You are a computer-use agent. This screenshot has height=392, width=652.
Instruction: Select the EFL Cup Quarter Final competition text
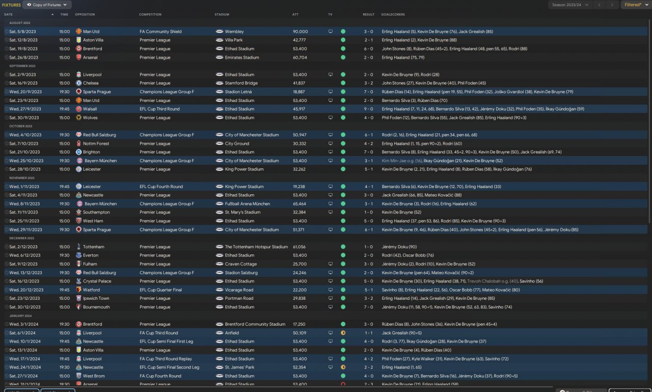coord(160,290)
